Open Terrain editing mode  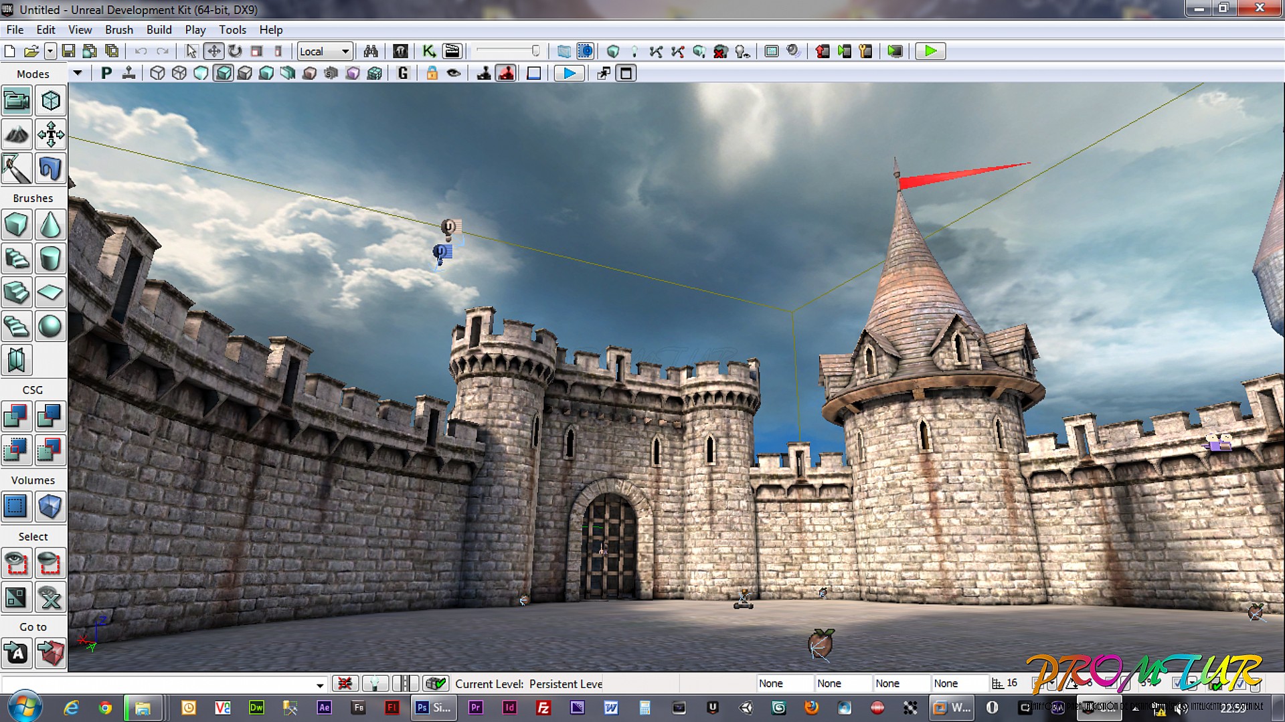click(x=16, y=135)
